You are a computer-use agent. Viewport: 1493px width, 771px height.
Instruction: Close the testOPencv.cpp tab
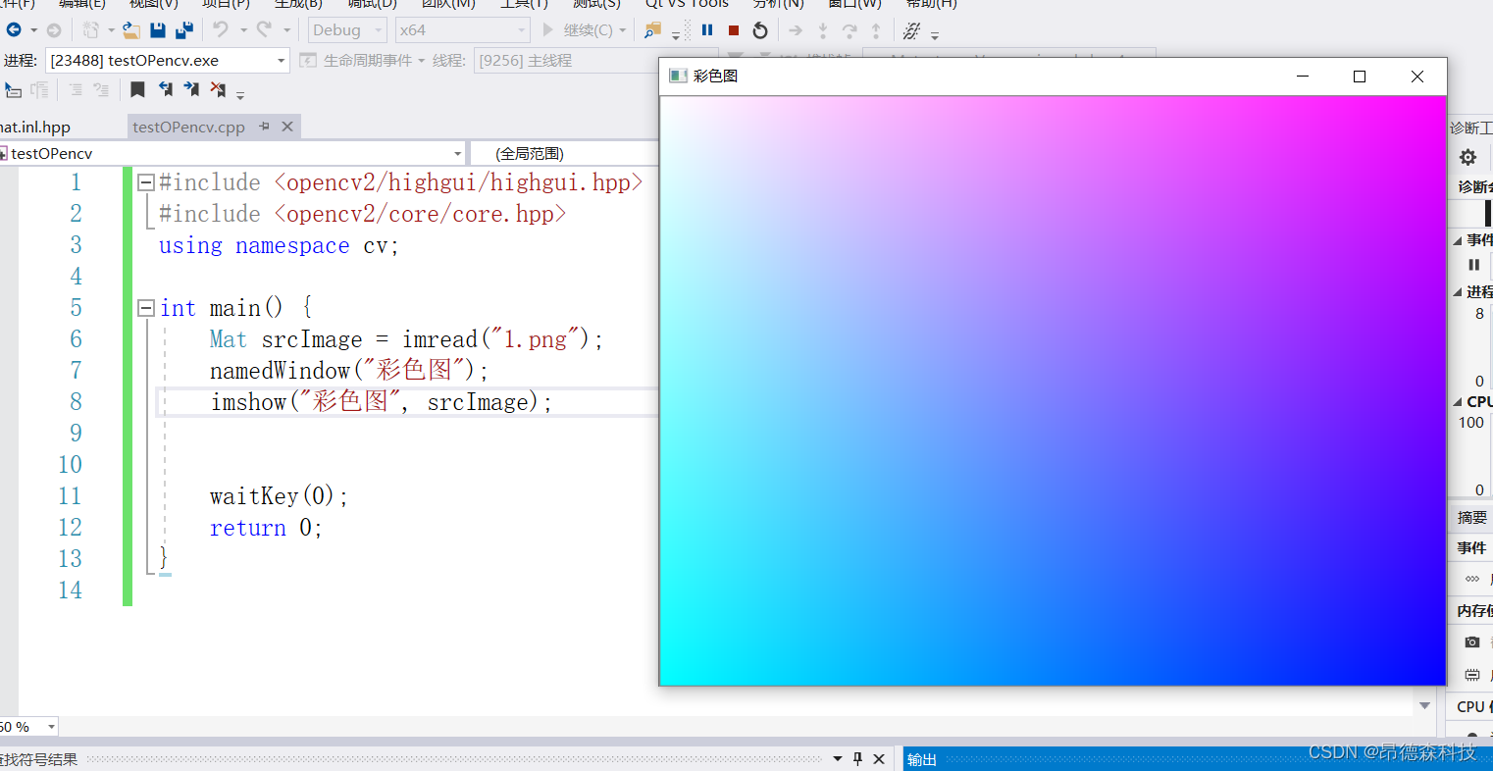click(287, 127)
